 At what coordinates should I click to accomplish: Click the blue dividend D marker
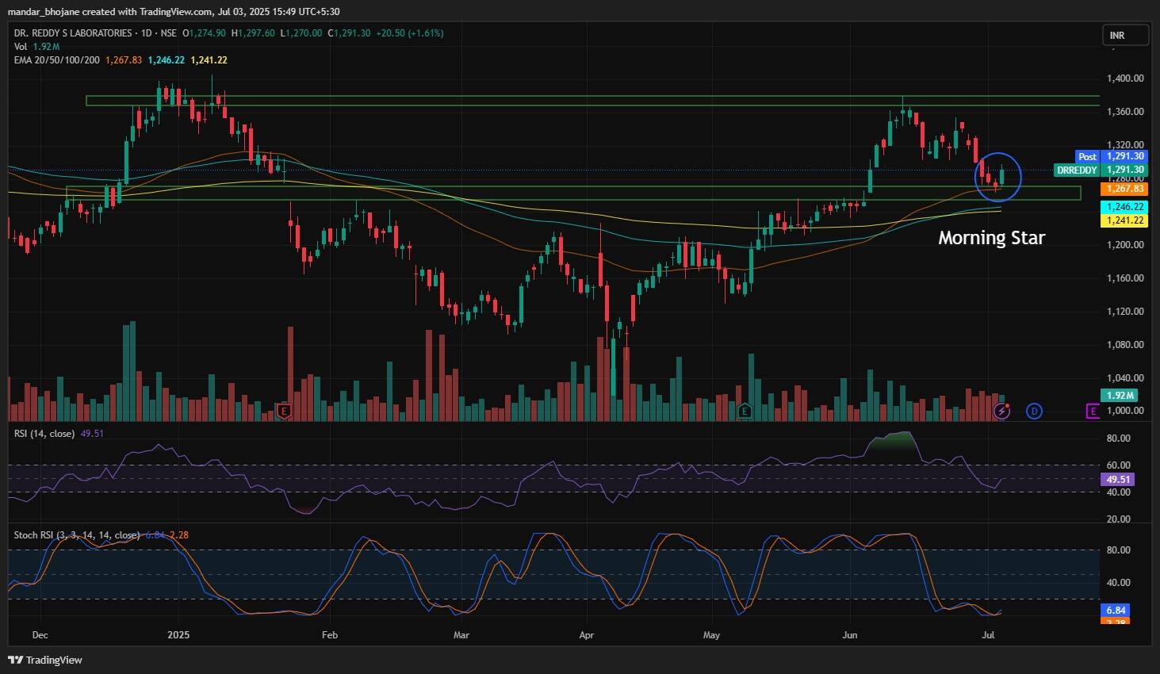1034,411
